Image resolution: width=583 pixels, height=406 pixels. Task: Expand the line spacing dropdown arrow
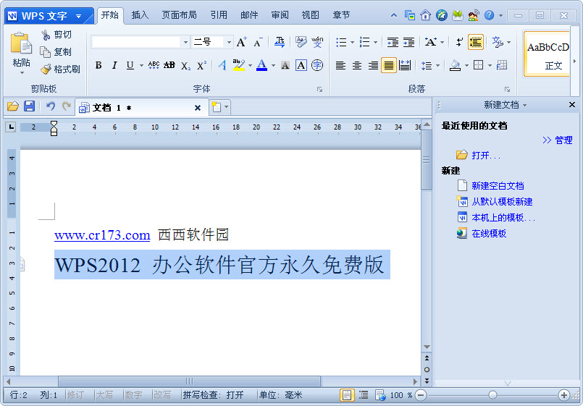point(437,66)
